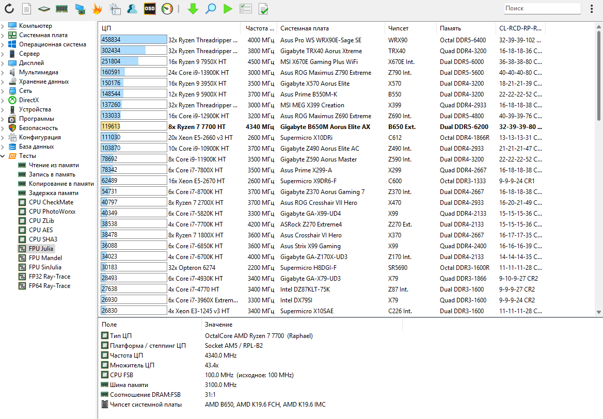Click the Search (Поиск) input field
Viewport: 603px width, 419px height.
pyautogui.click(x=542, y=8)
